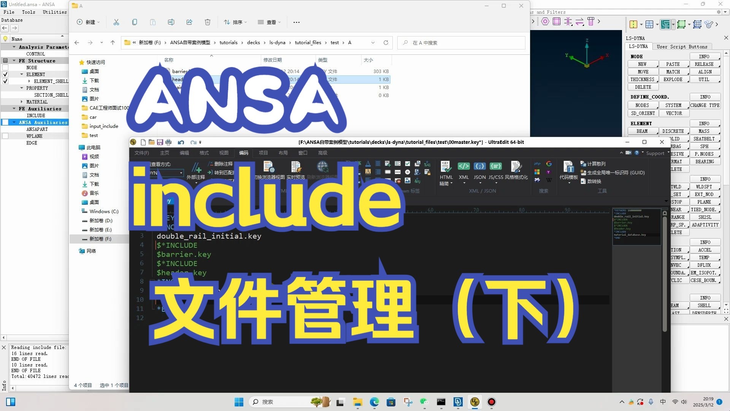Open the 排序 sort dropdown in Explorer

[x=235, y=22]
